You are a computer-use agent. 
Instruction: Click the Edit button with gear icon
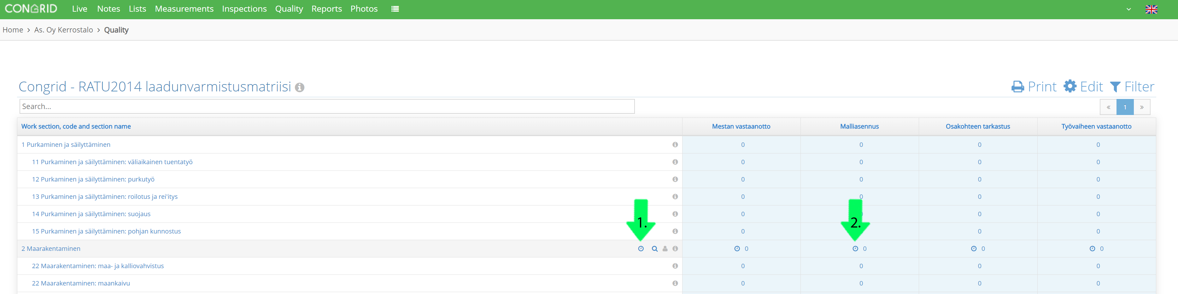(x=1083, y=86)
